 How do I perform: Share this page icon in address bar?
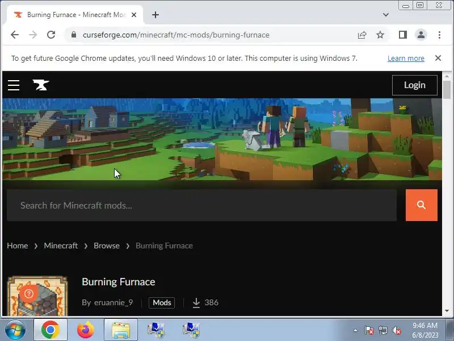coord(362,35)
